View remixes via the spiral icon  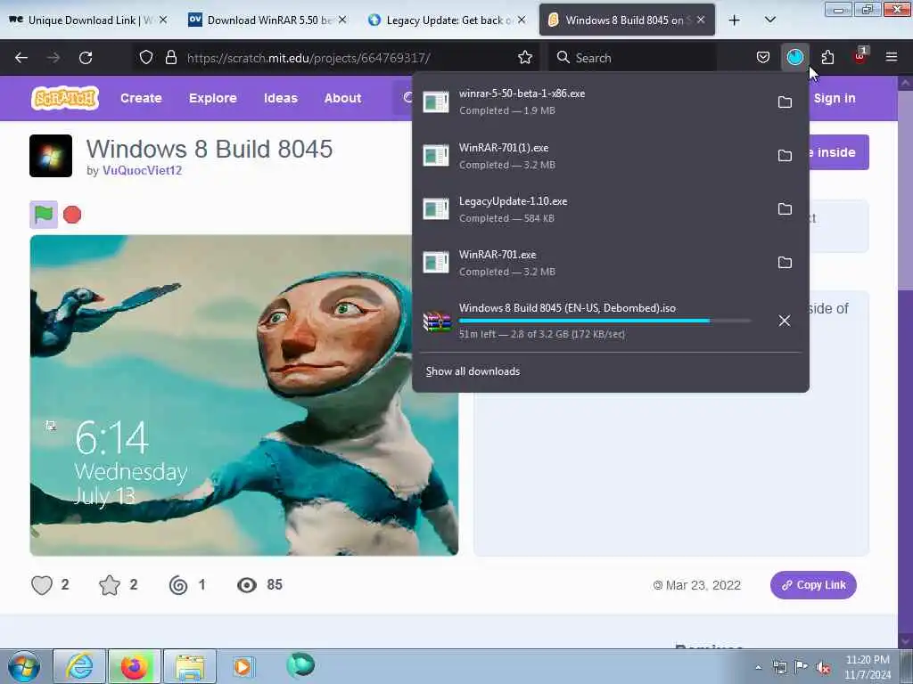coord(178,585)
